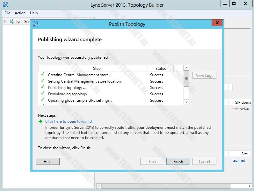Click the checkmark for Updating global simple URL settings
254x191 pixels.
[x=42, y=99]
